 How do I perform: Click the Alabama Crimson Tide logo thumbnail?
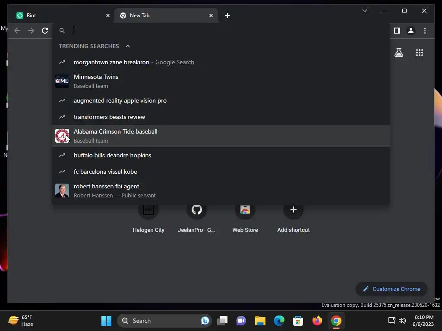click(x=62, y=136)
